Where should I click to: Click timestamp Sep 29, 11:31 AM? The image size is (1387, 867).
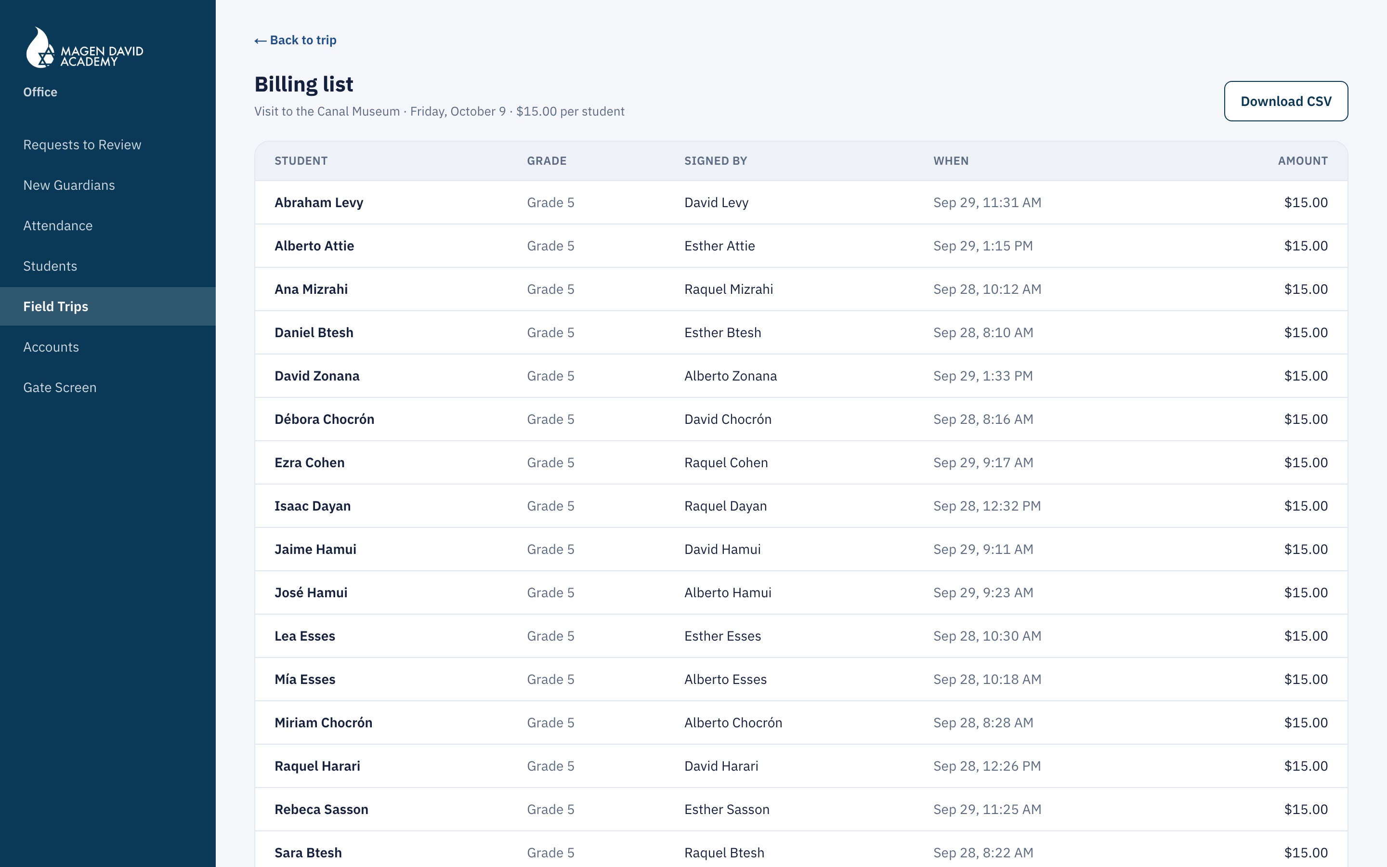987,202
